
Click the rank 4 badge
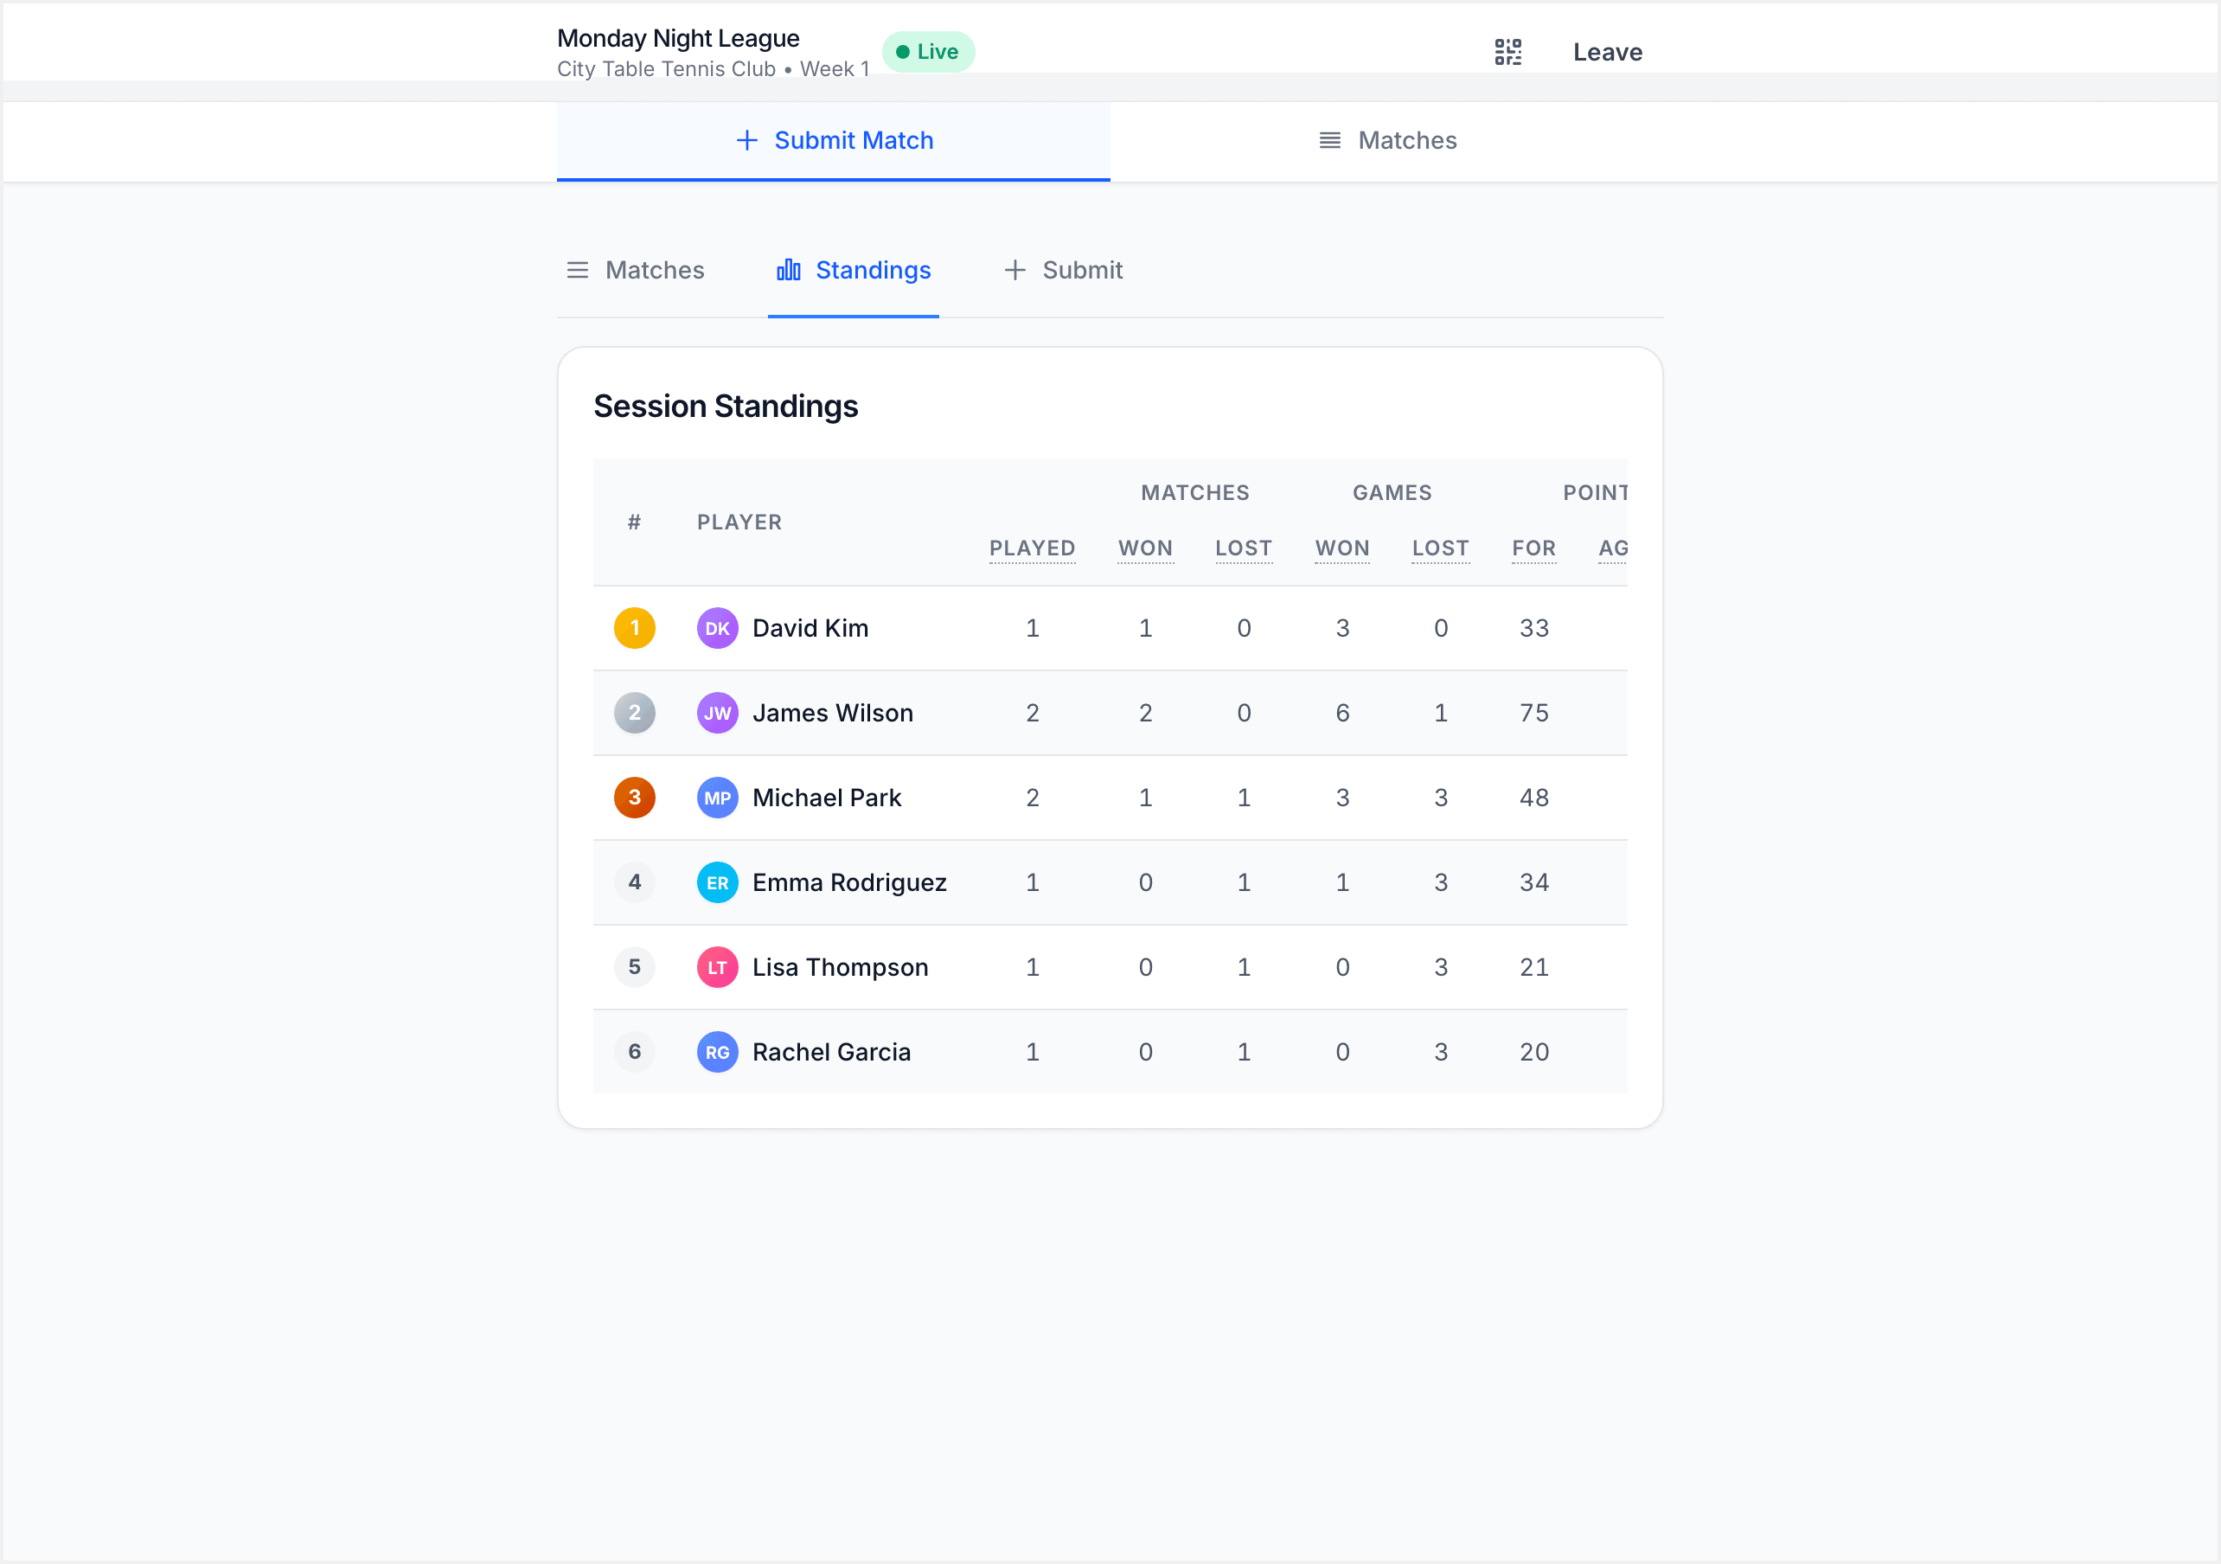coord(635,882)
